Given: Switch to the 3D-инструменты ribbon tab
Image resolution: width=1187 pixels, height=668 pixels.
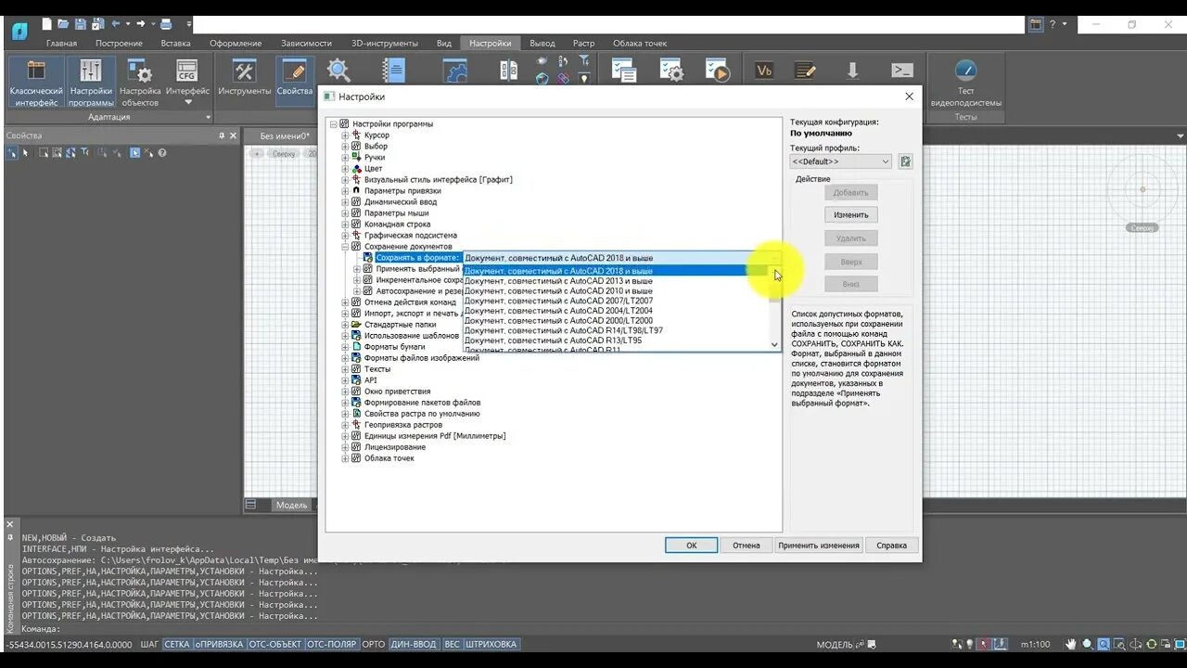Looking at the screenshot, I should 385,43.
